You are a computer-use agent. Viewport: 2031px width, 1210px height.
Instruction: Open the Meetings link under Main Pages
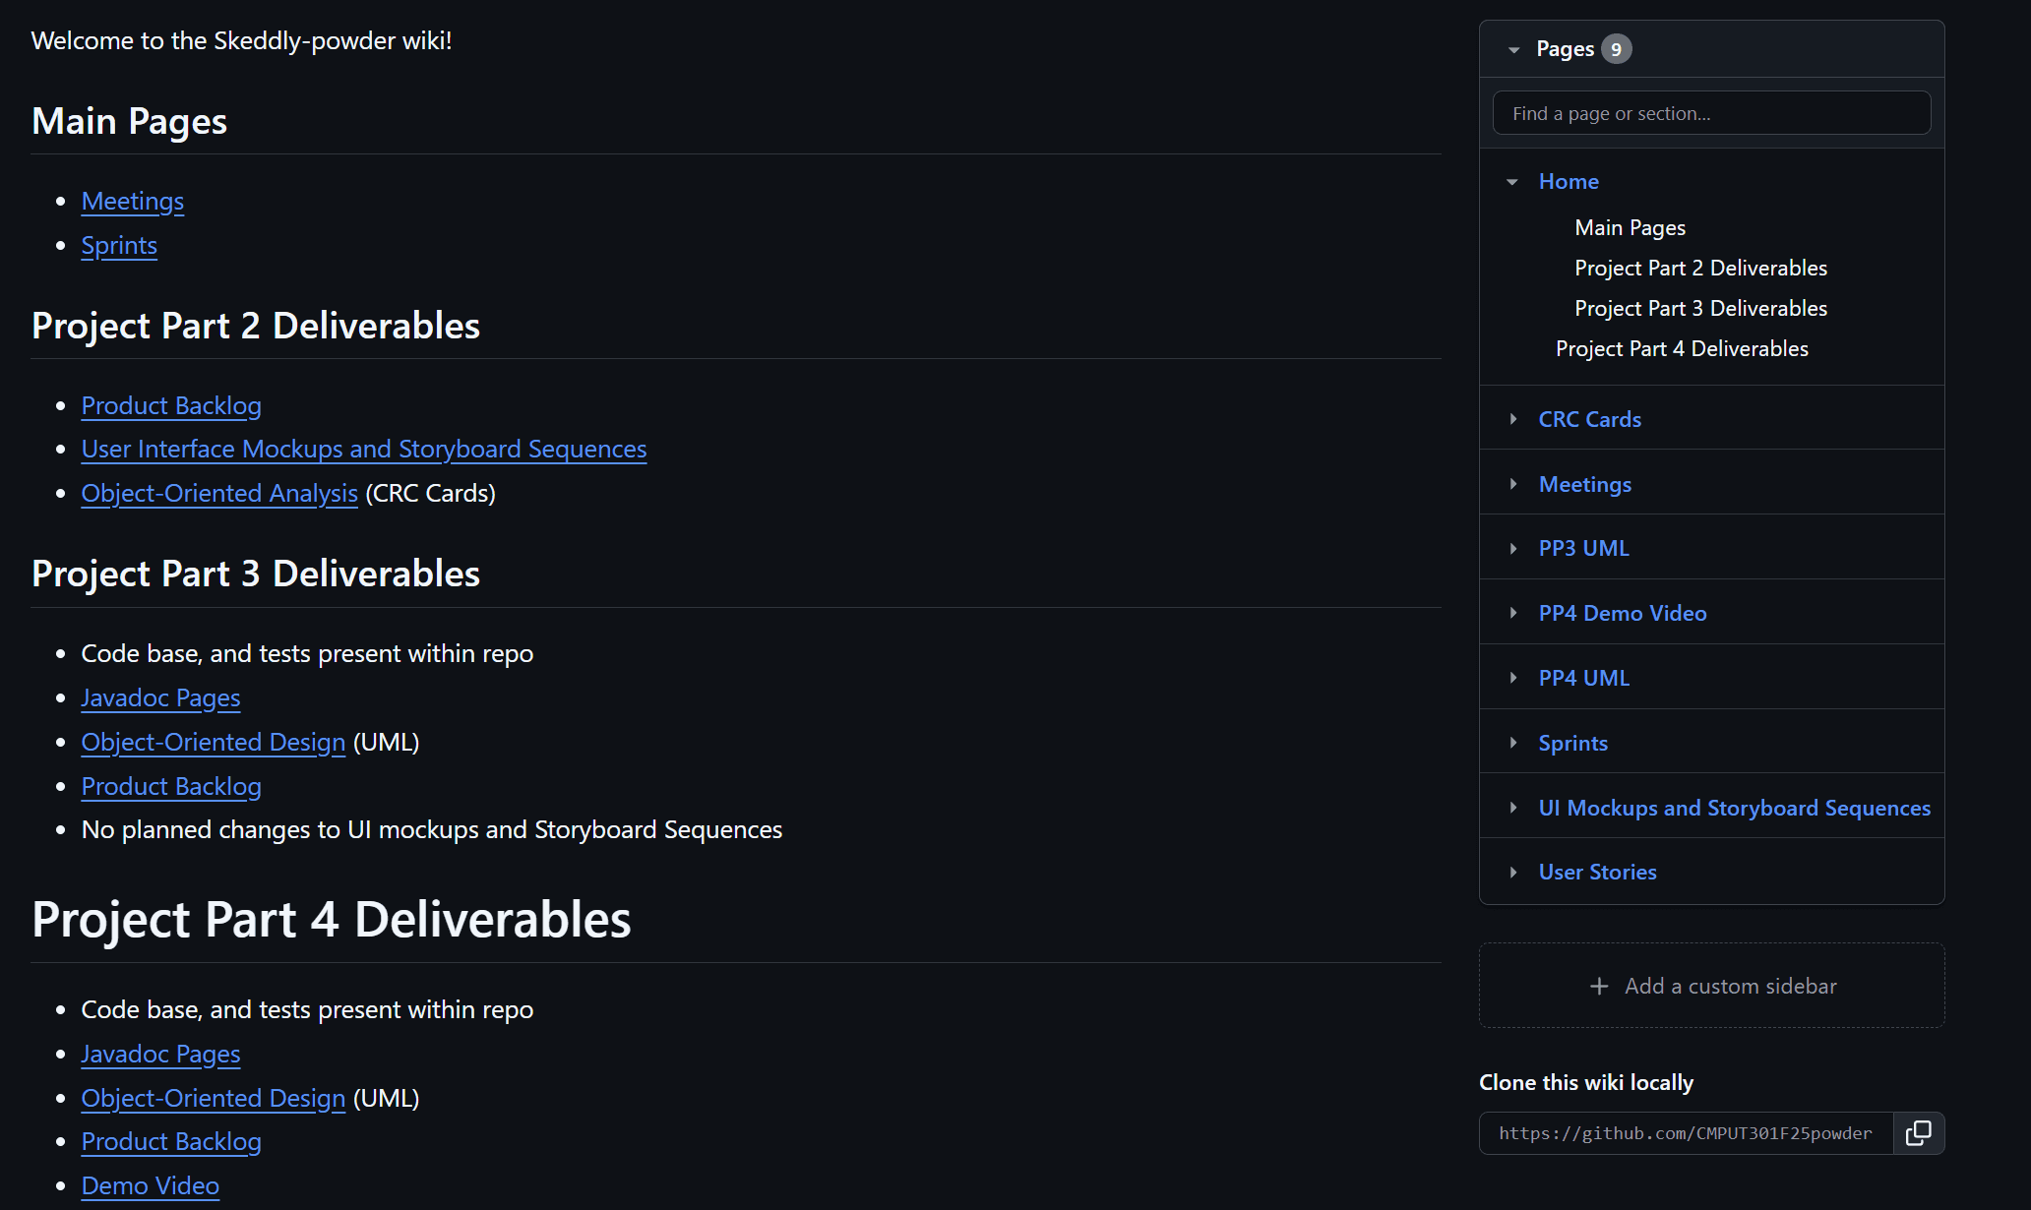click(x=132, y=201)
